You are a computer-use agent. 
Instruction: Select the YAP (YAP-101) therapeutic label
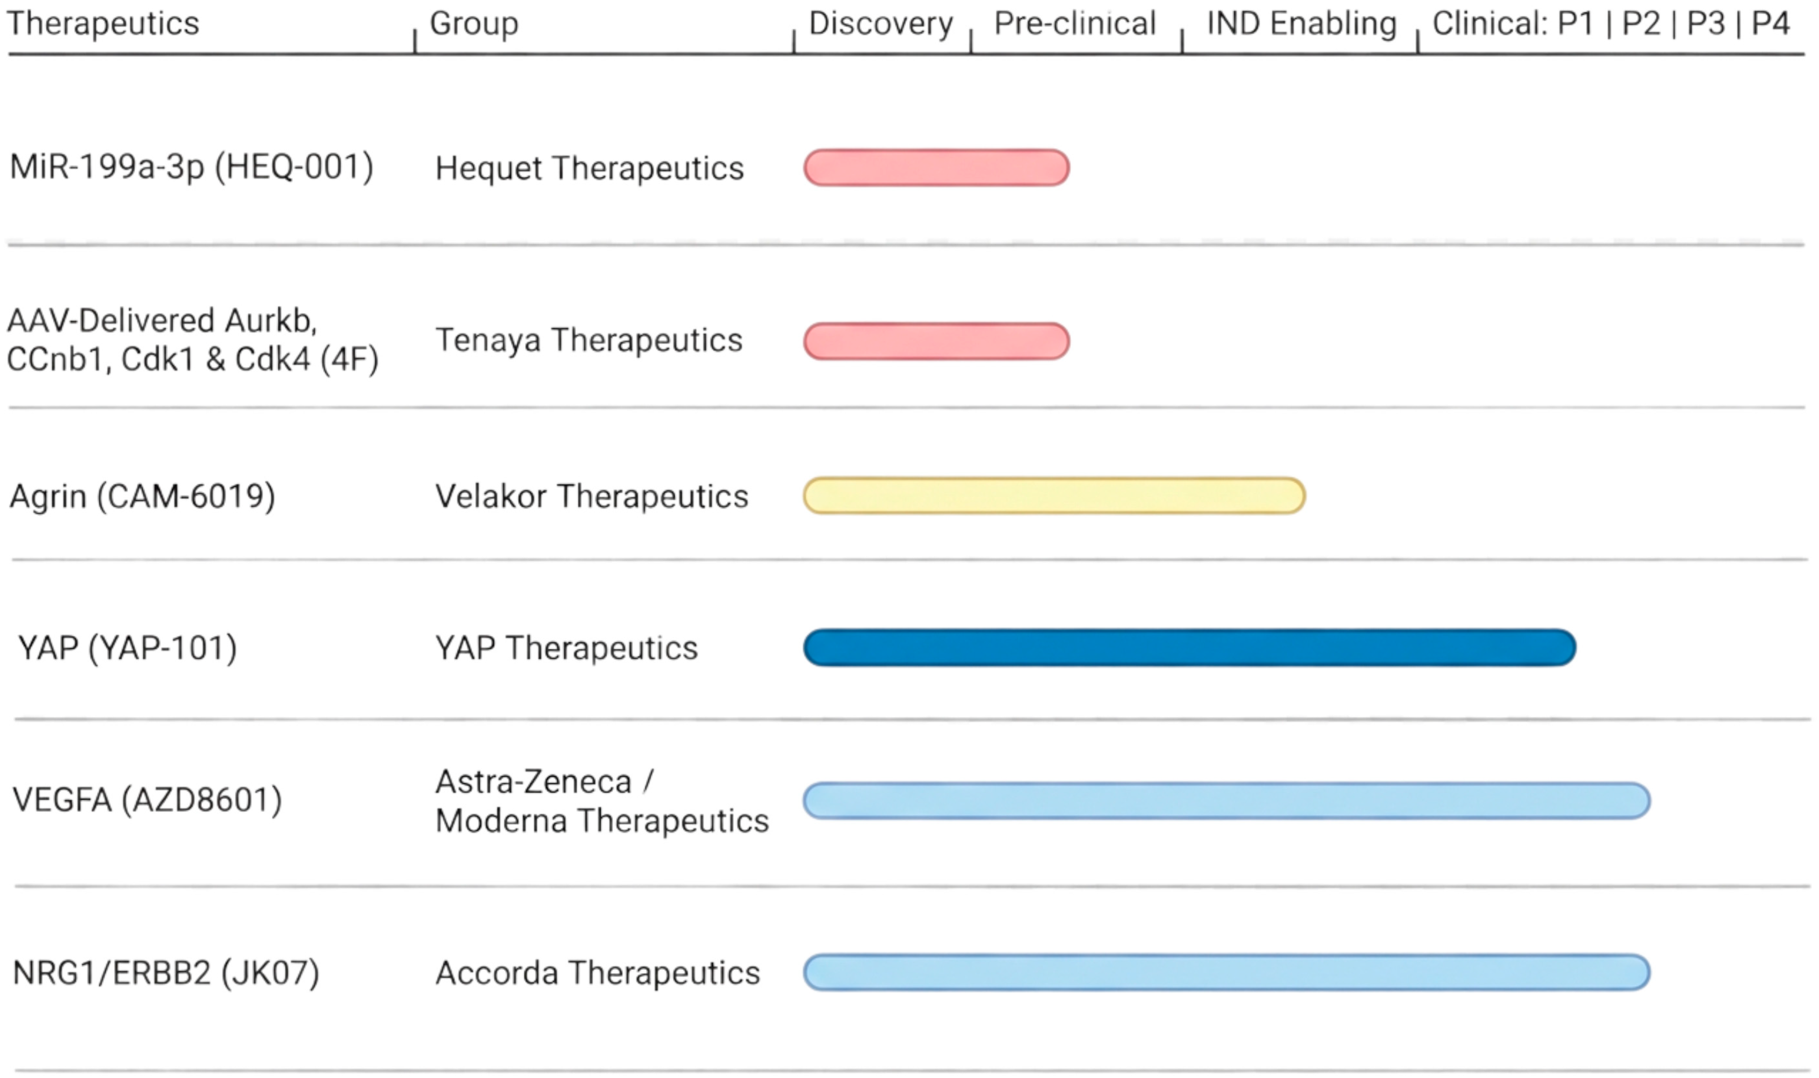pyautogui.click(x=128, y=648)
